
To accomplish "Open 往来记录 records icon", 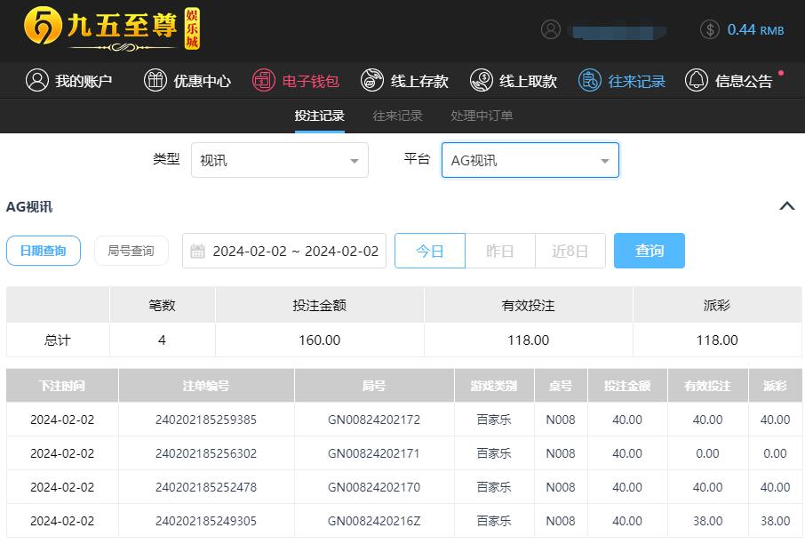I will click(589, 81).
